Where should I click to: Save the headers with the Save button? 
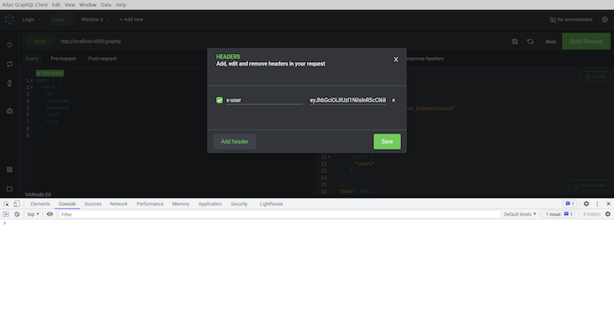coord(387,141)
